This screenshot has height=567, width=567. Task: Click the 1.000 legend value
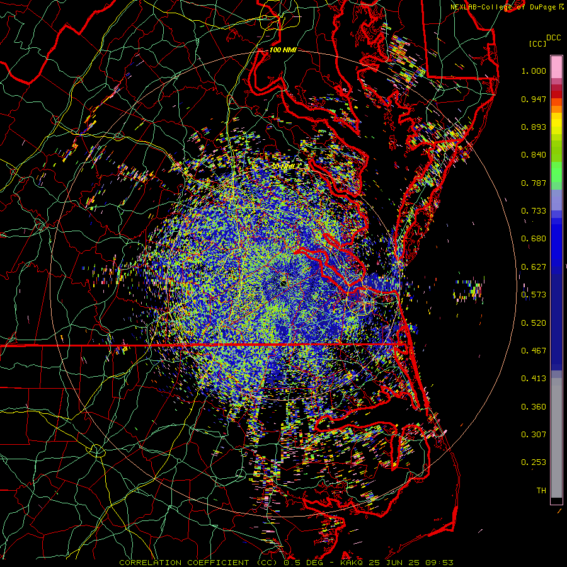[x=534, y=71]
